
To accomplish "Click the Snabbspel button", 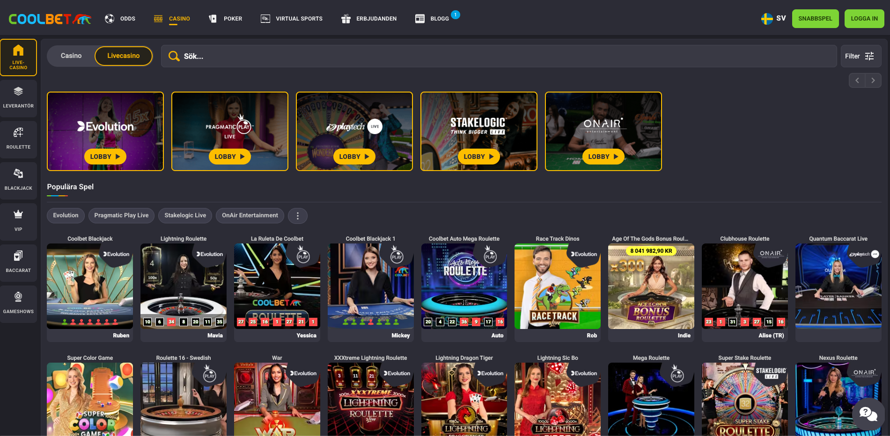I will click(x=815, y=19).
